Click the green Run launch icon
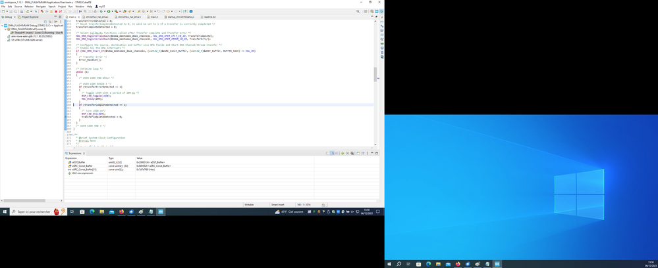658x268 pixels. point(109,11)
